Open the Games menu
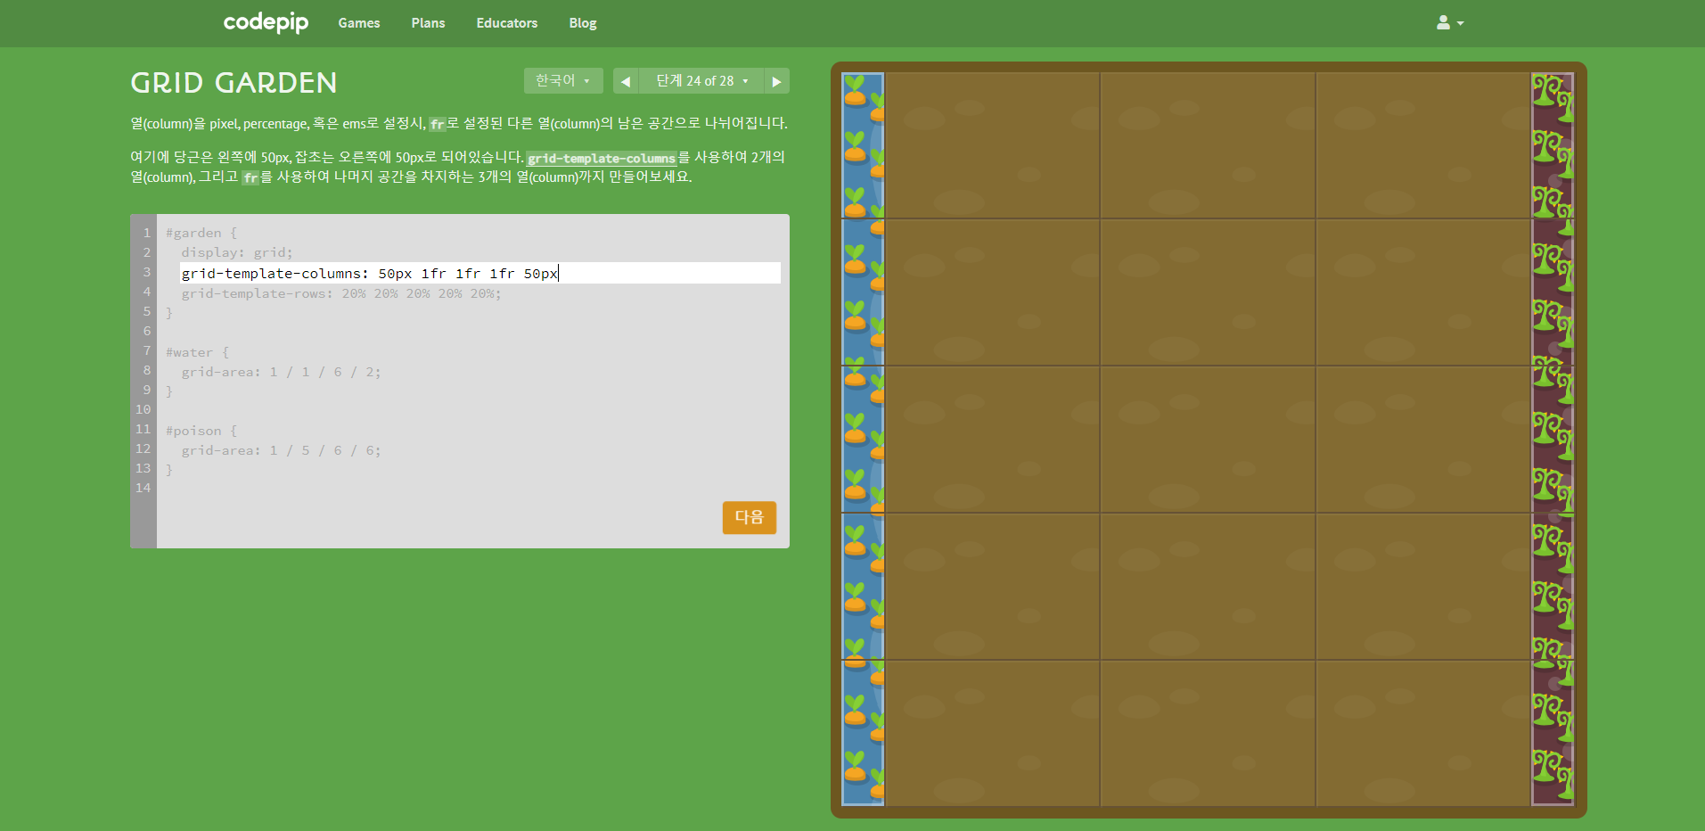Viewport: 1705px width, 831px height. point(358,23)
